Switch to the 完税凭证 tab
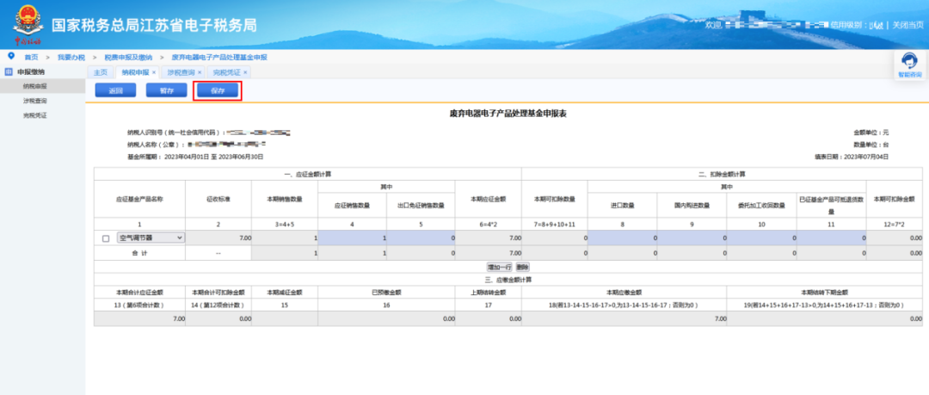The height and width of the screenshot is (395, 929). point(226,72)
